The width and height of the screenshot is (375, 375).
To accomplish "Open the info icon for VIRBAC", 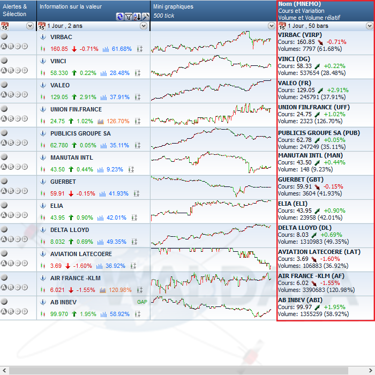I will [43, 37].
